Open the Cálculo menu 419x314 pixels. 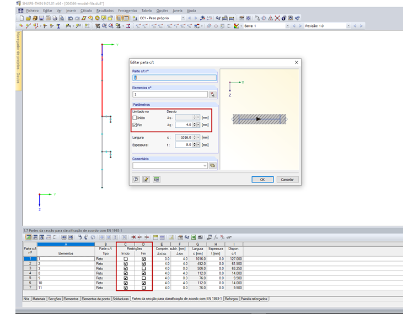click(86, 10)
